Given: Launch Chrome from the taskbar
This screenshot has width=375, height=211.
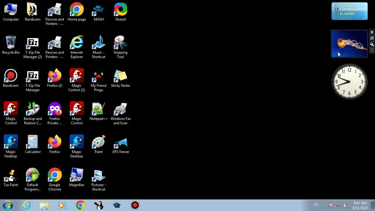Looking at the screenshot, I should coord(80,205).
